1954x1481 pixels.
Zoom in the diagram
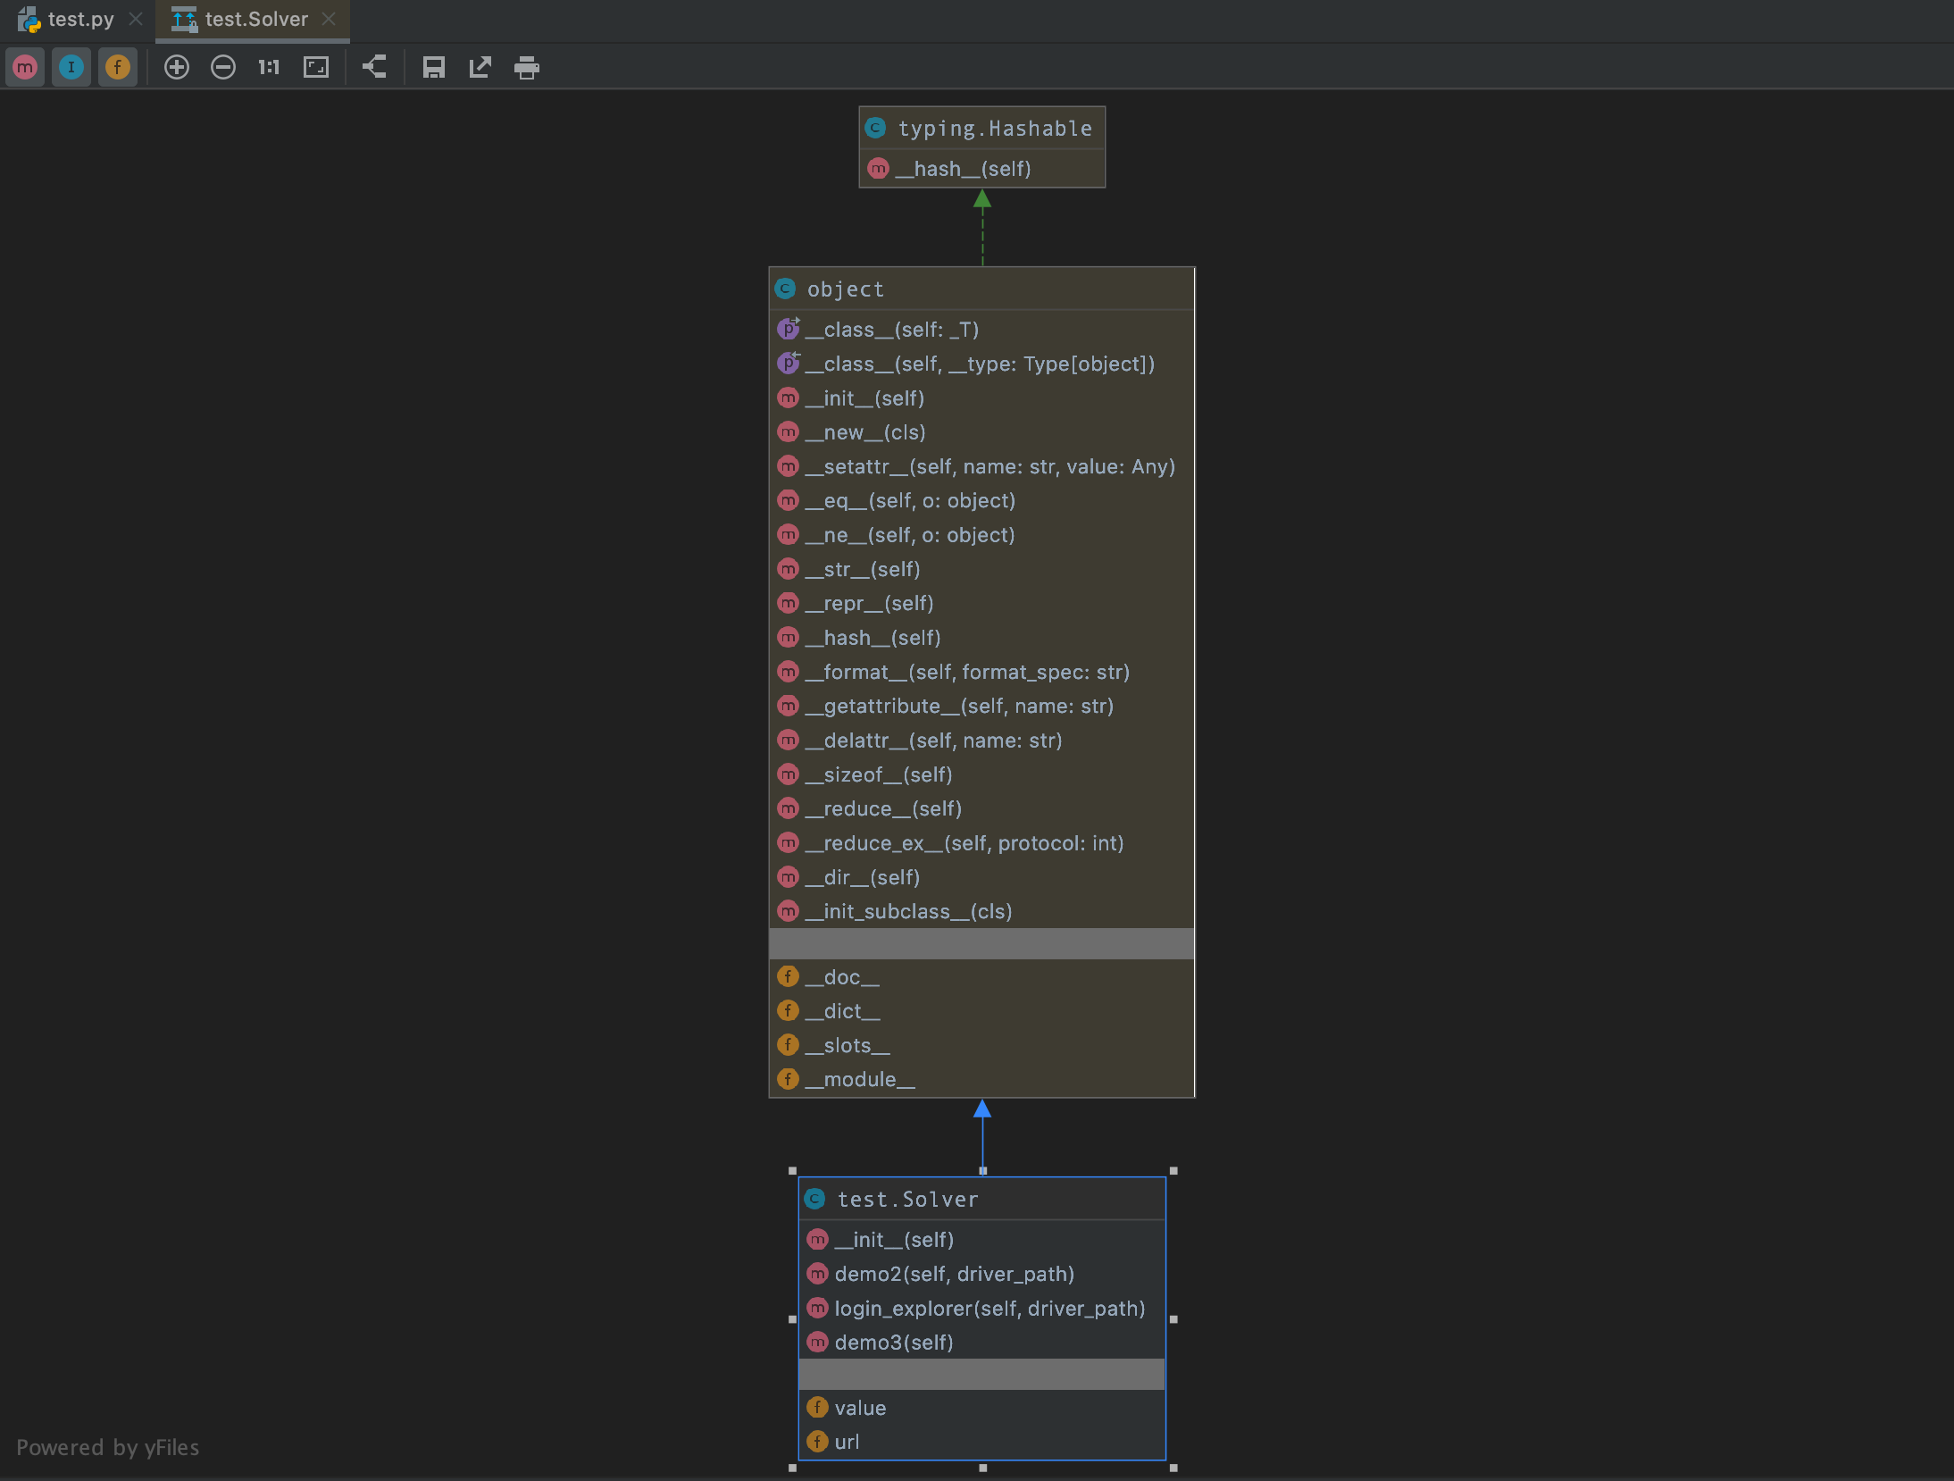click(177, 67)
